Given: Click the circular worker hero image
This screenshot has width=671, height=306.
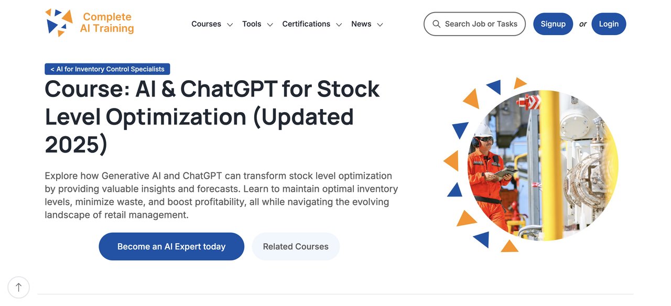Looking at the screenshot, I should (543, 165).
